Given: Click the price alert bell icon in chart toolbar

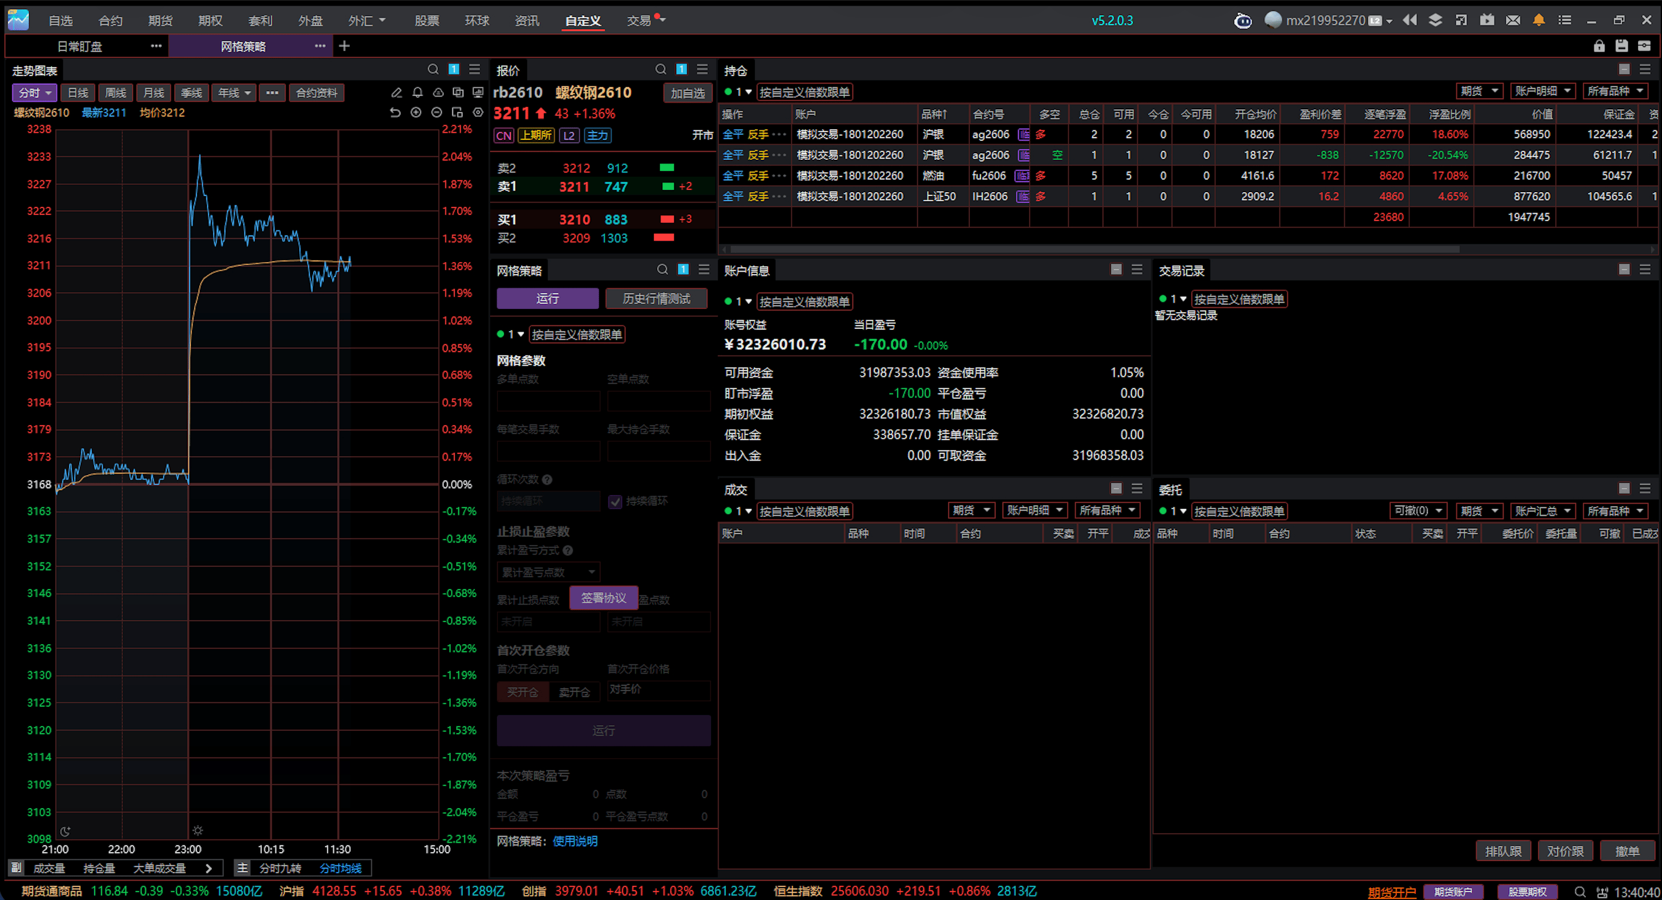Looking at the screenshot, I should 417,93.
